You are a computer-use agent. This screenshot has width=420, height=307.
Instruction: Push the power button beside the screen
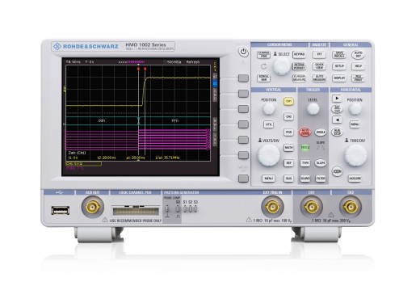pyautogui.click(x=243, y=52)
